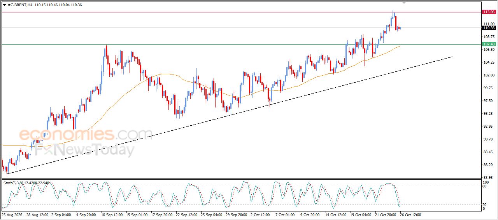The image size is (498, 220).
Task: Click the 83.95 price axis value
Action: point(488,177)
